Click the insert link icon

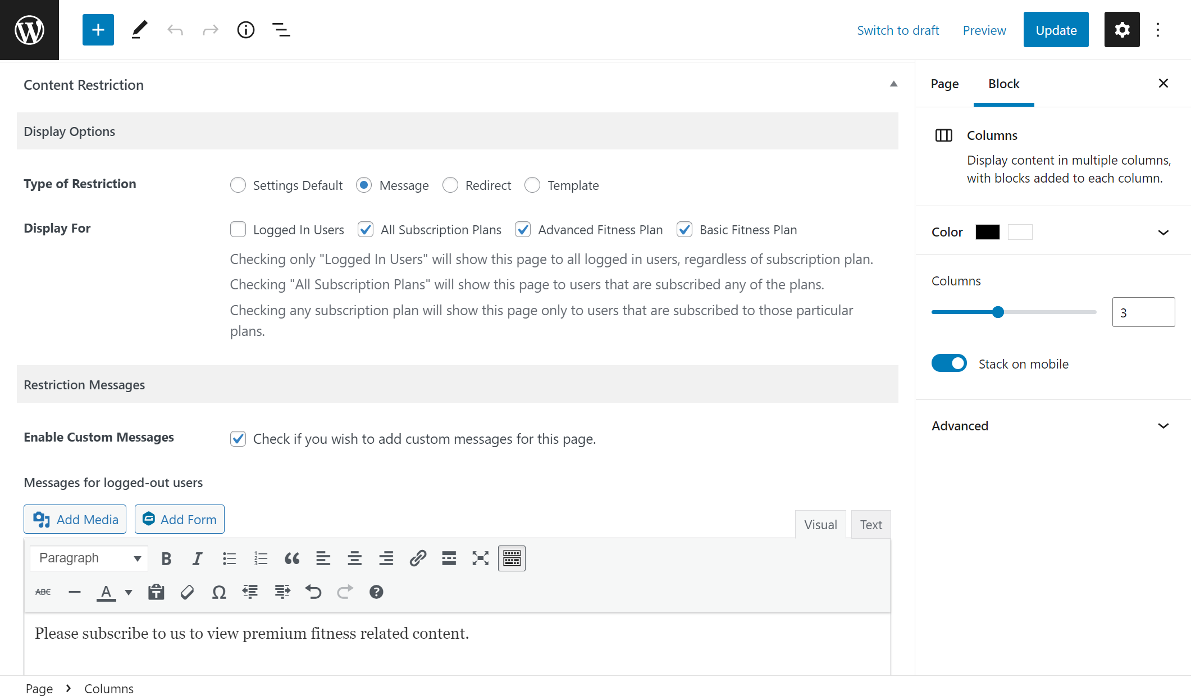tap(418, 558)
